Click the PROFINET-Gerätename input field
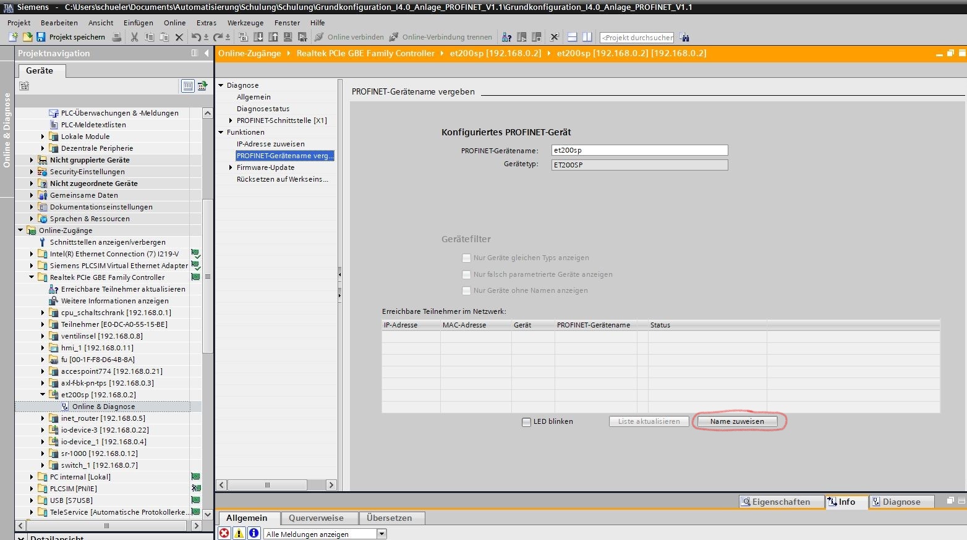Image resolution: width=967 pixels, height=540 pixels. 639,150
